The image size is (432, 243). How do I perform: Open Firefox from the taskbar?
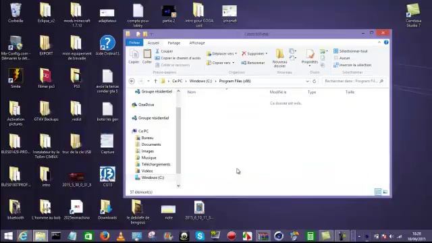click(x=105, y=236)
